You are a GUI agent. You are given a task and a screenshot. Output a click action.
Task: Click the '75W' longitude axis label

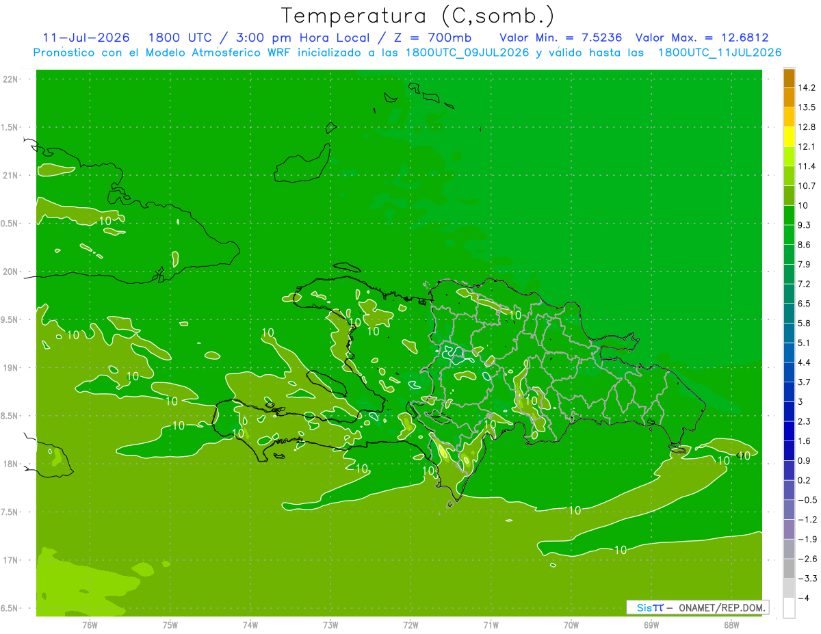coord(170,625)
